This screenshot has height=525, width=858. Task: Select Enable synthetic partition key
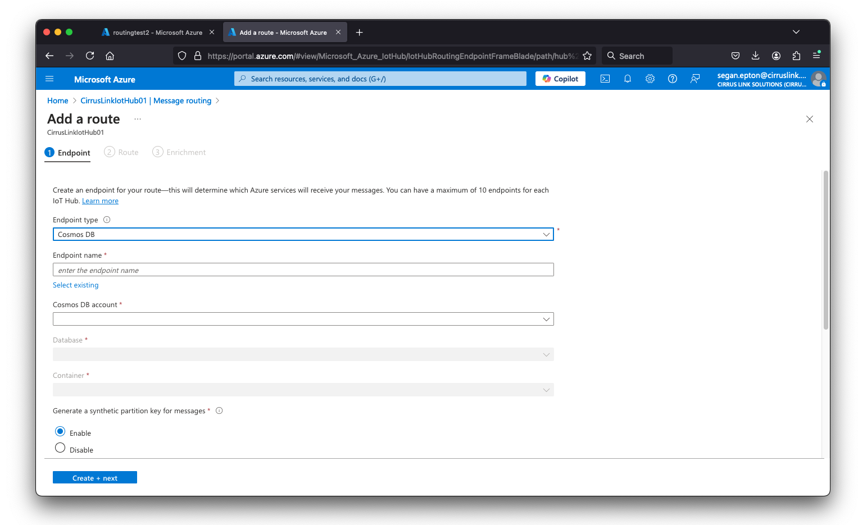60,432
